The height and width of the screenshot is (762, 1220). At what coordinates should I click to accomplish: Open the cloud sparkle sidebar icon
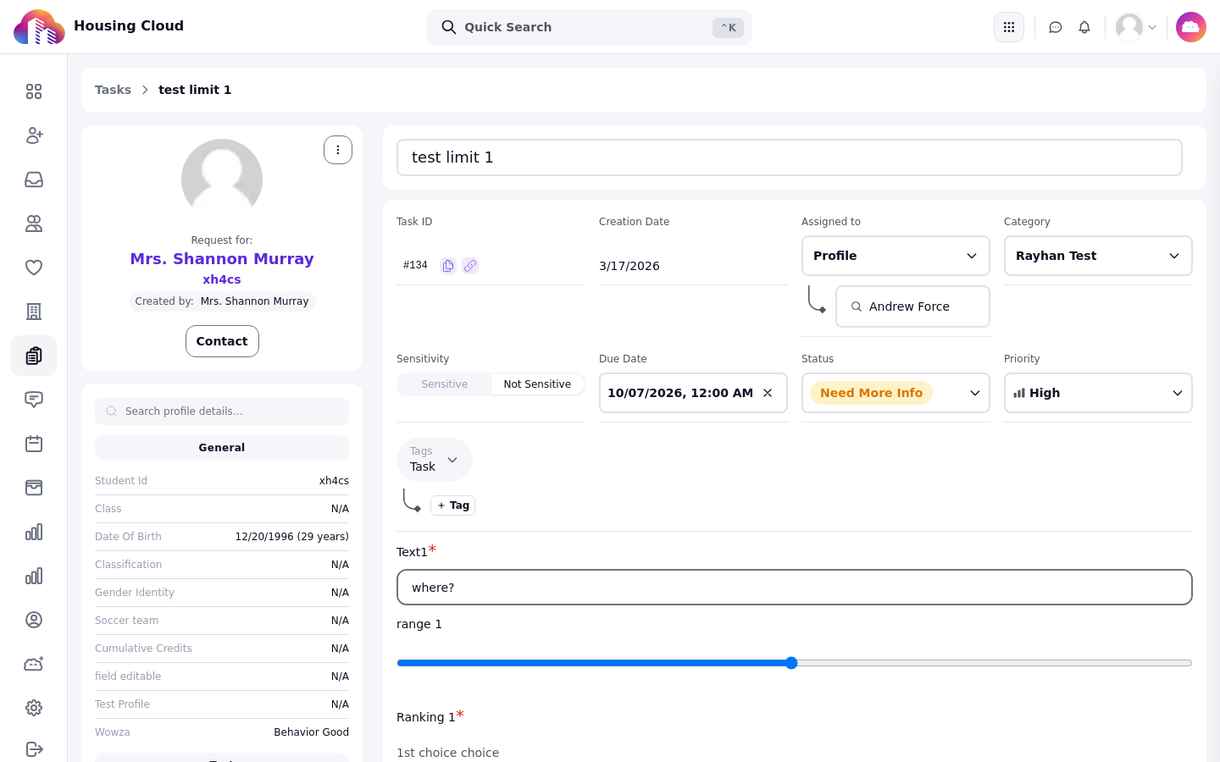[x=34, y=664]
